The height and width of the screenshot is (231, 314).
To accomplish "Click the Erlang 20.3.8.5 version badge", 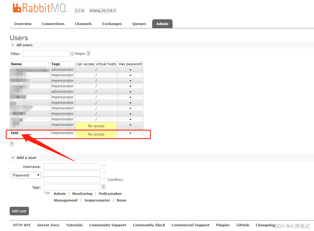I will tap(103, 10).
